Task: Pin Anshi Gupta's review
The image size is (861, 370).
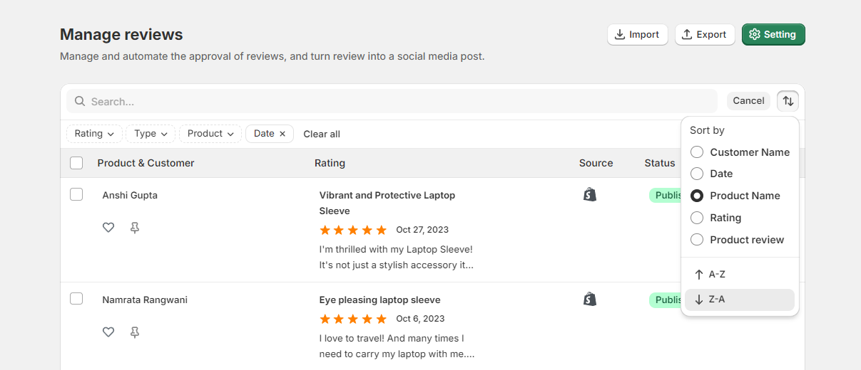Action: pyautogui.click(x=135, y=228)
